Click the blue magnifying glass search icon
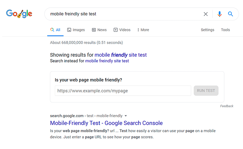This screenshot has height=149, width=243. [x=231, y=14]
